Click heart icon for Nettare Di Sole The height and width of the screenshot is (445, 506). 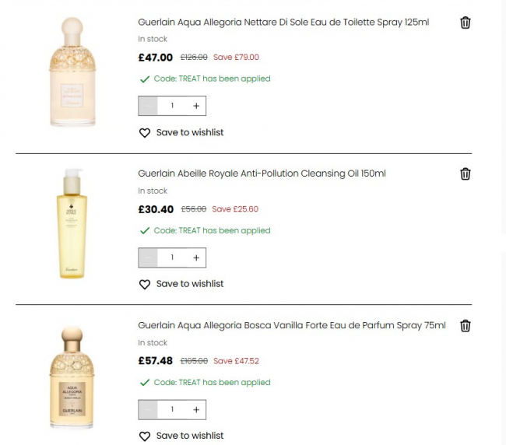[144, 133]
